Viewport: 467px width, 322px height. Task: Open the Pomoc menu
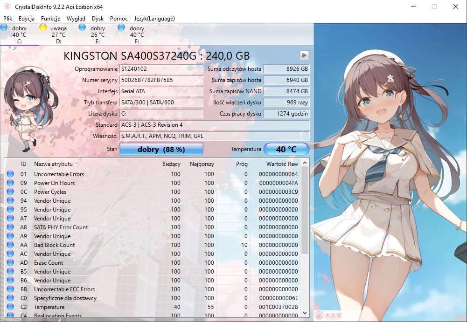[x=119, y=19]
